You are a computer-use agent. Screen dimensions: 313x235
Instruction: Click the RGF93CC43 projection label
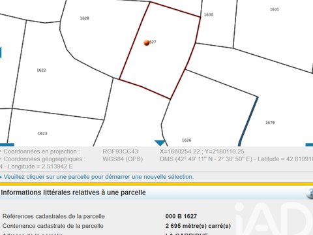(120, 151)
